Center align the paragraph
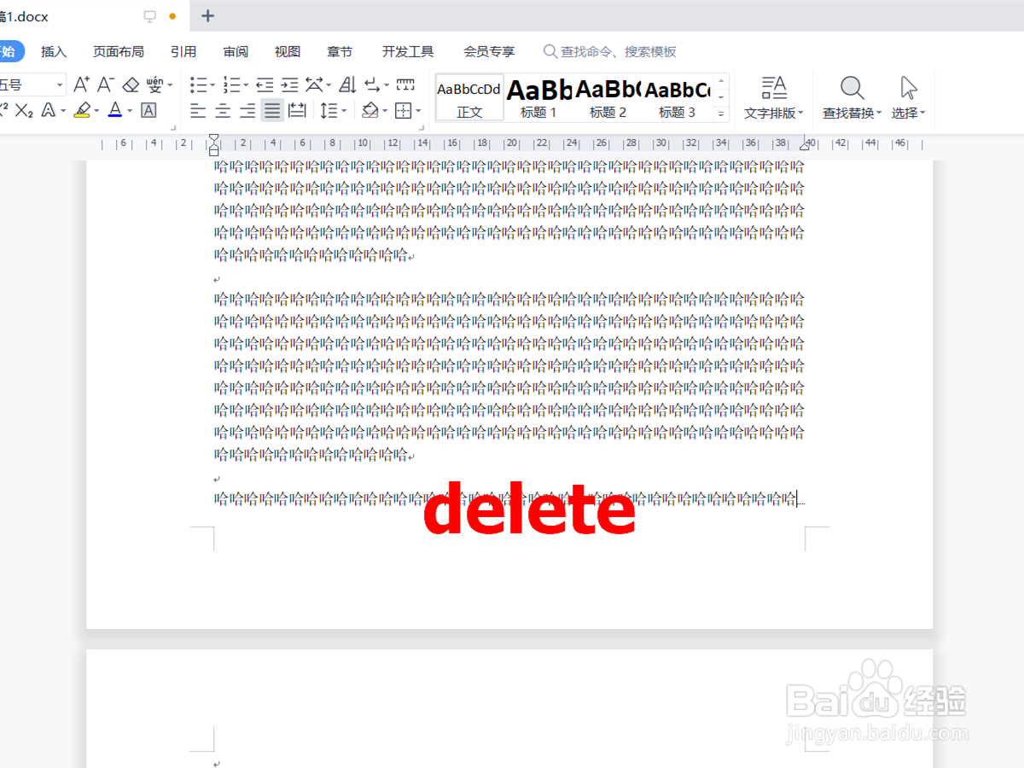The height and width of the screenshot is (768, 1024). (x=223, y=110)
